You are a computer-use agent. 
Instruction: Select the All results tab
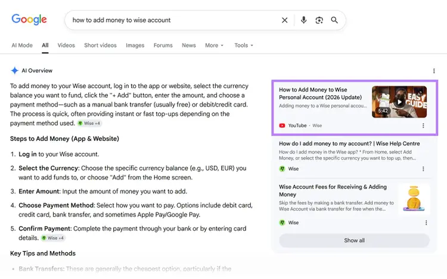coord(45,45)
